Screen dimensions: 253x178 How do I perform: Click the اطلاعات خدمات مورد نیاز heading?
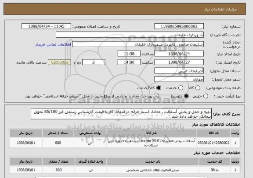(217, 153)
